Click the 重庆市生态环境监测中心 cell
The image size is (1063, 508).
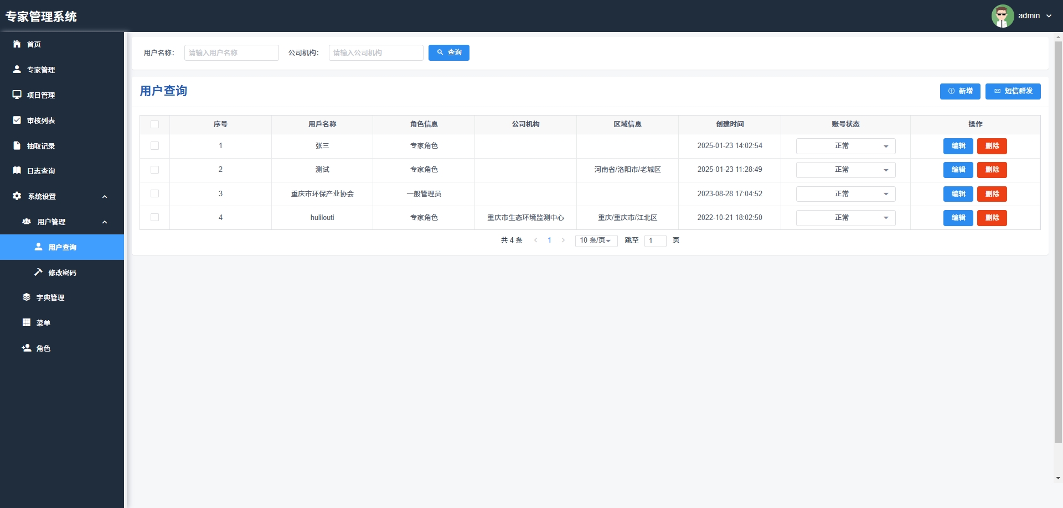525,218
